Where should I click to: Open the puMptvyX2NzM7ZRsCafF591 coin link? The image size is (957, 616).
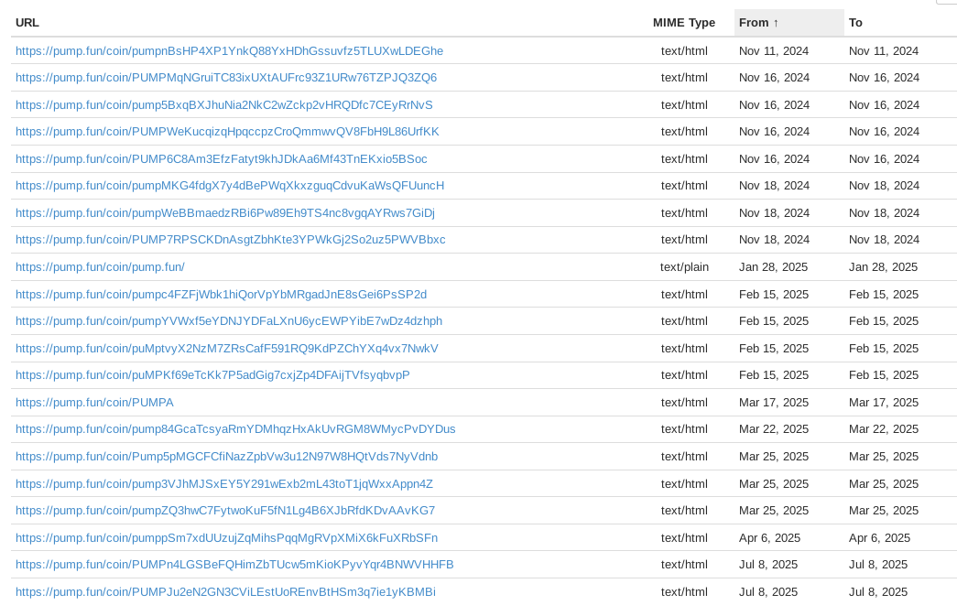pyautogui.click(x=227, y=348)
